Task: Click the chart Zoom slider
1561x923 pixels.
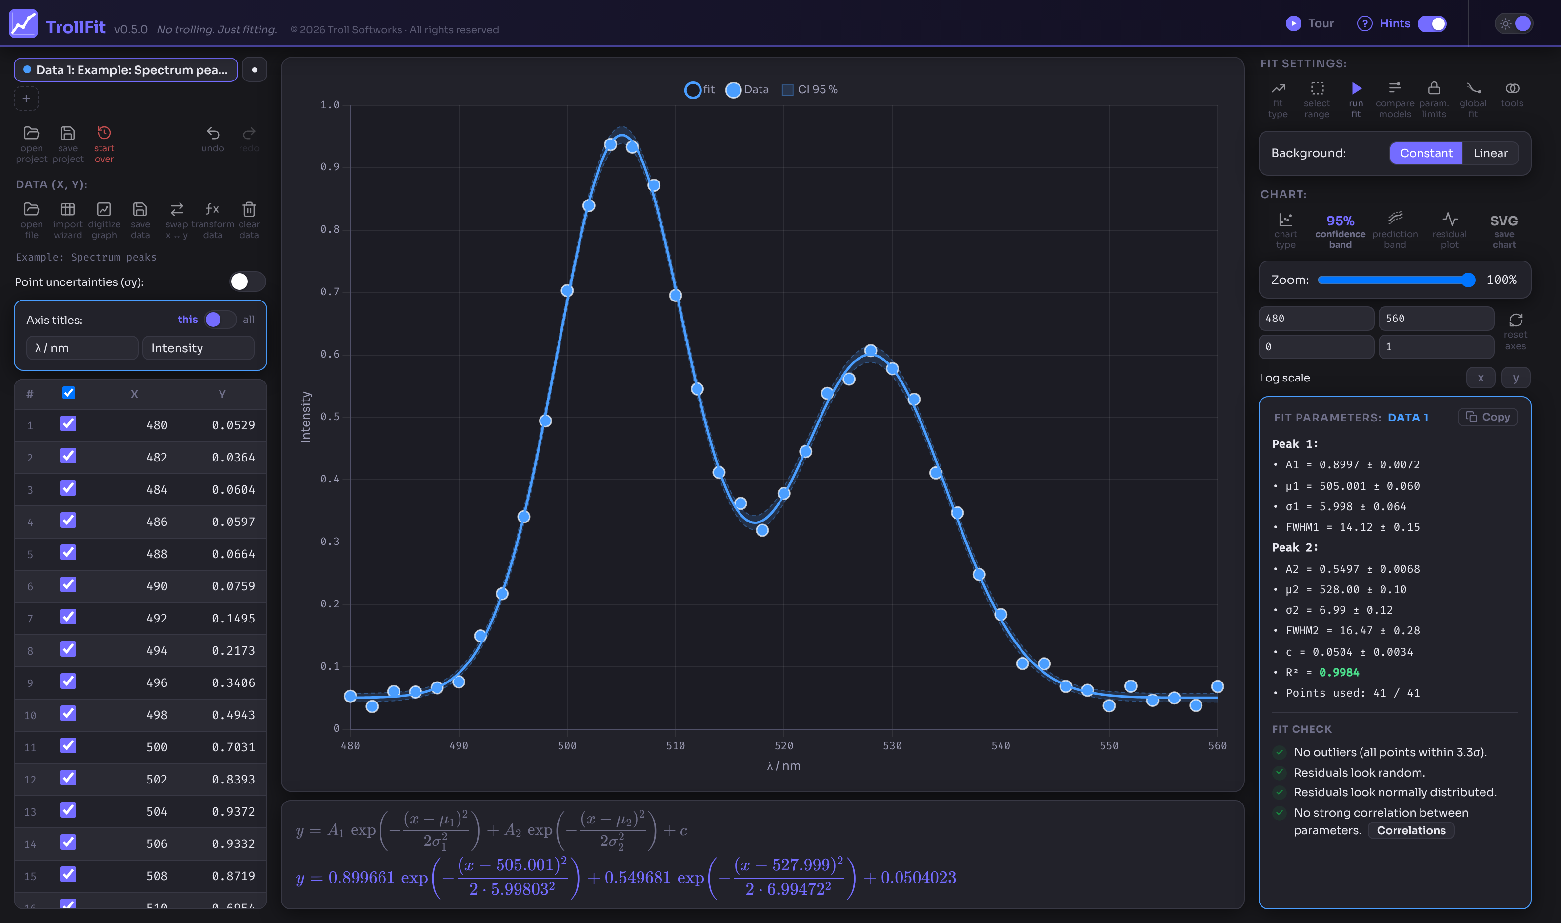Action: click(x=1396, y=280)
